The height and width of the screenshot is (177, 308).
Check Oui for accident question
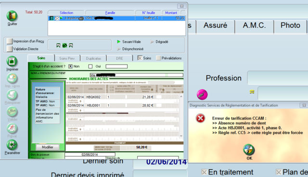[90, 67]
